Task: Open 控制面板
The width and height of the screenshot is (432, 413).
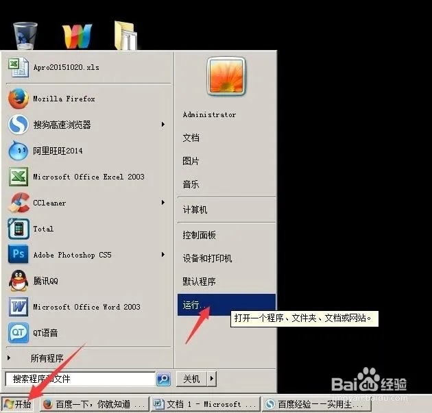Action: click(x=199, y=235)
